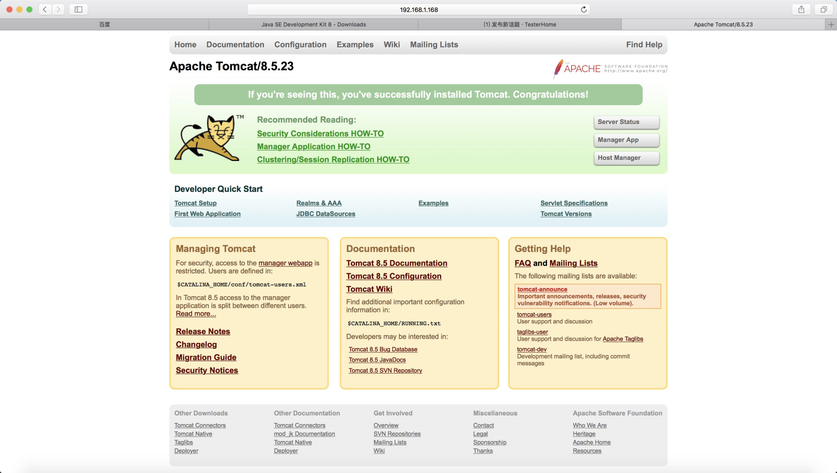Click the Safari back arrow
The width and height of the screenshot is (837, 473).
point(44,9)
